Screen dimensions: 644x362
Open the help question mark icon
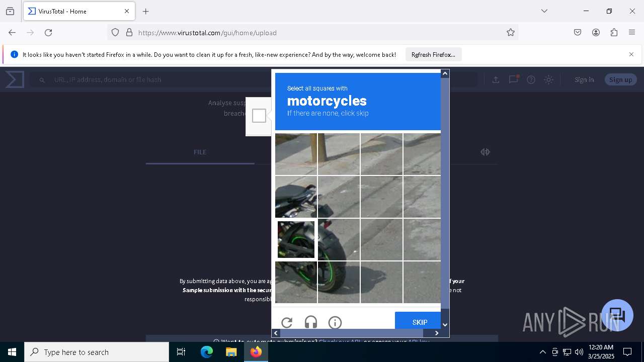531,79
